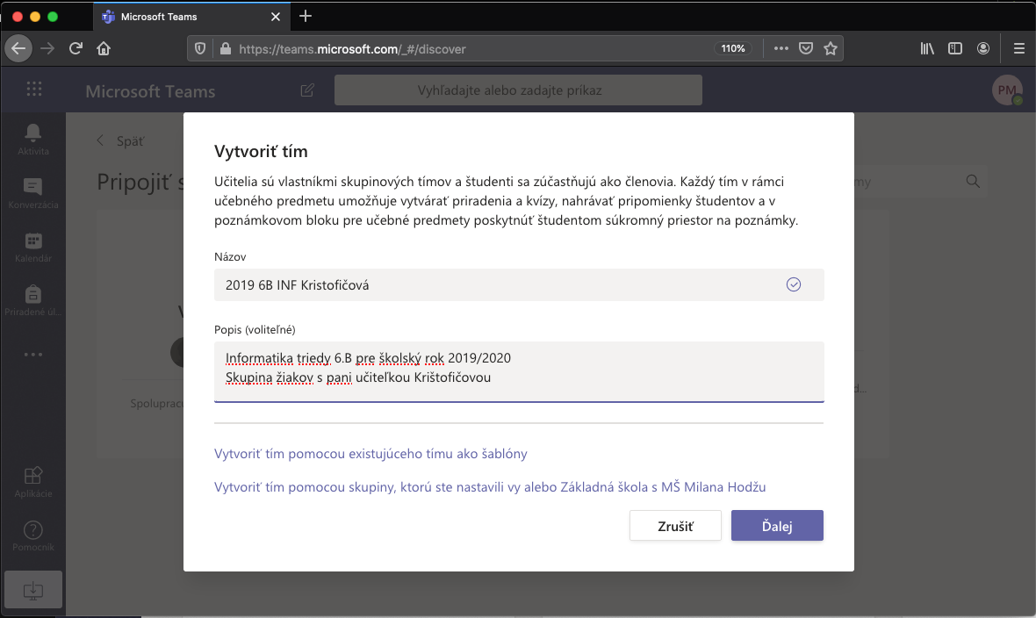
Task: Open the Aplikácie icon in sidebar
Action: [32, 476]
